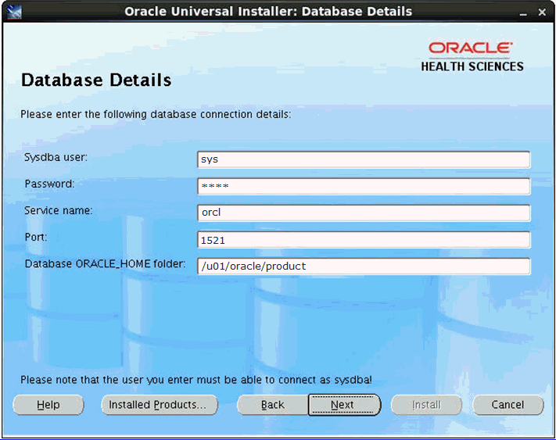Image resolution: width=556 pixels, height=440 pixels.
Task: Go Back to the previous step
Action: [x=272, y=405]
